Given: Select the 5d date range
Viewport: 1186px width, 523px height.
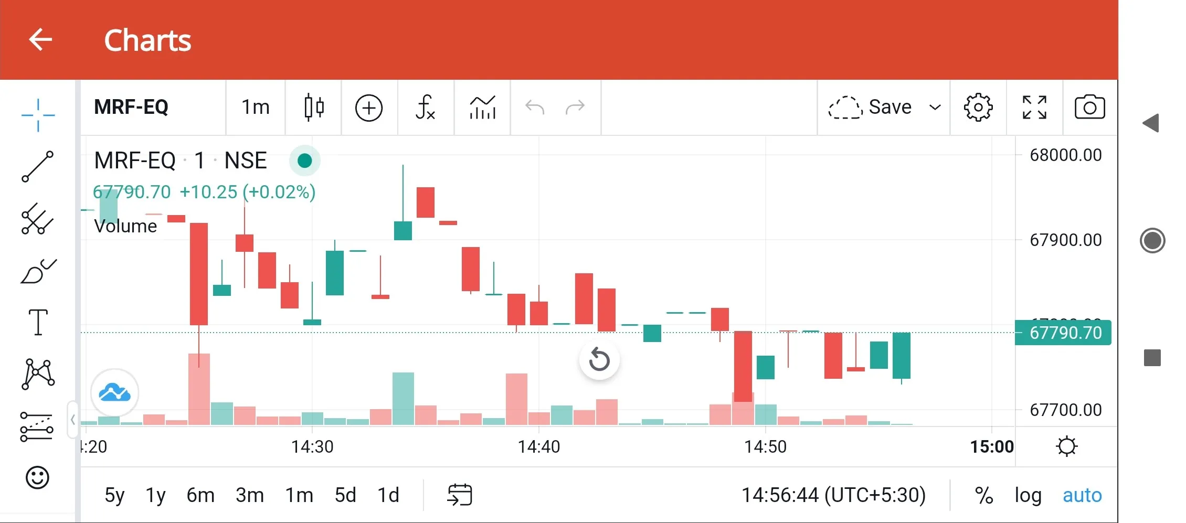Looking at the screenshot, I should pos(345,495).
